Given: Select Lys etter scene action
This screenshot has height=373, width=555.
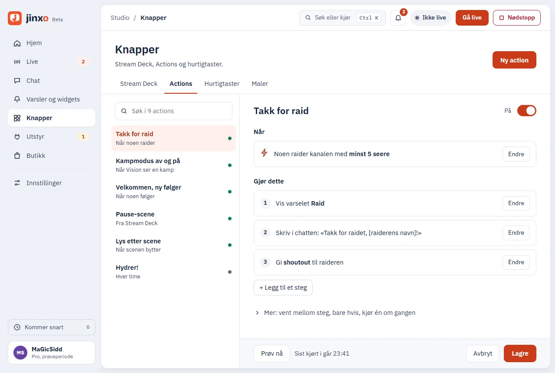Looking at the screenshot, I should 173,245.
